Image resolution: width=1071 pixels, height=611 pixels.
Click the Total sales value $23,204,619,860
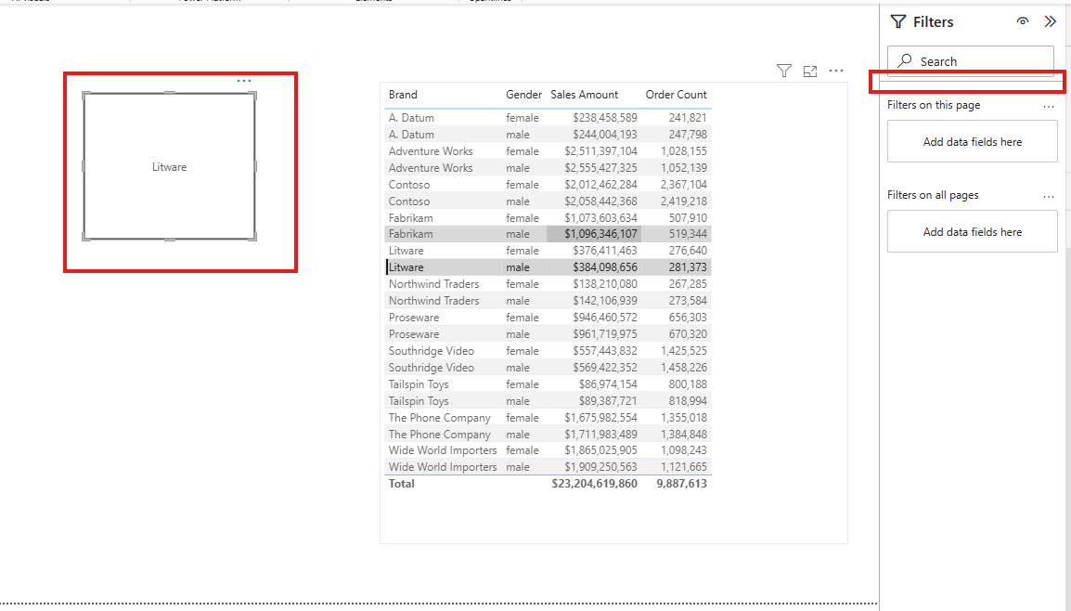coord(594,484)
